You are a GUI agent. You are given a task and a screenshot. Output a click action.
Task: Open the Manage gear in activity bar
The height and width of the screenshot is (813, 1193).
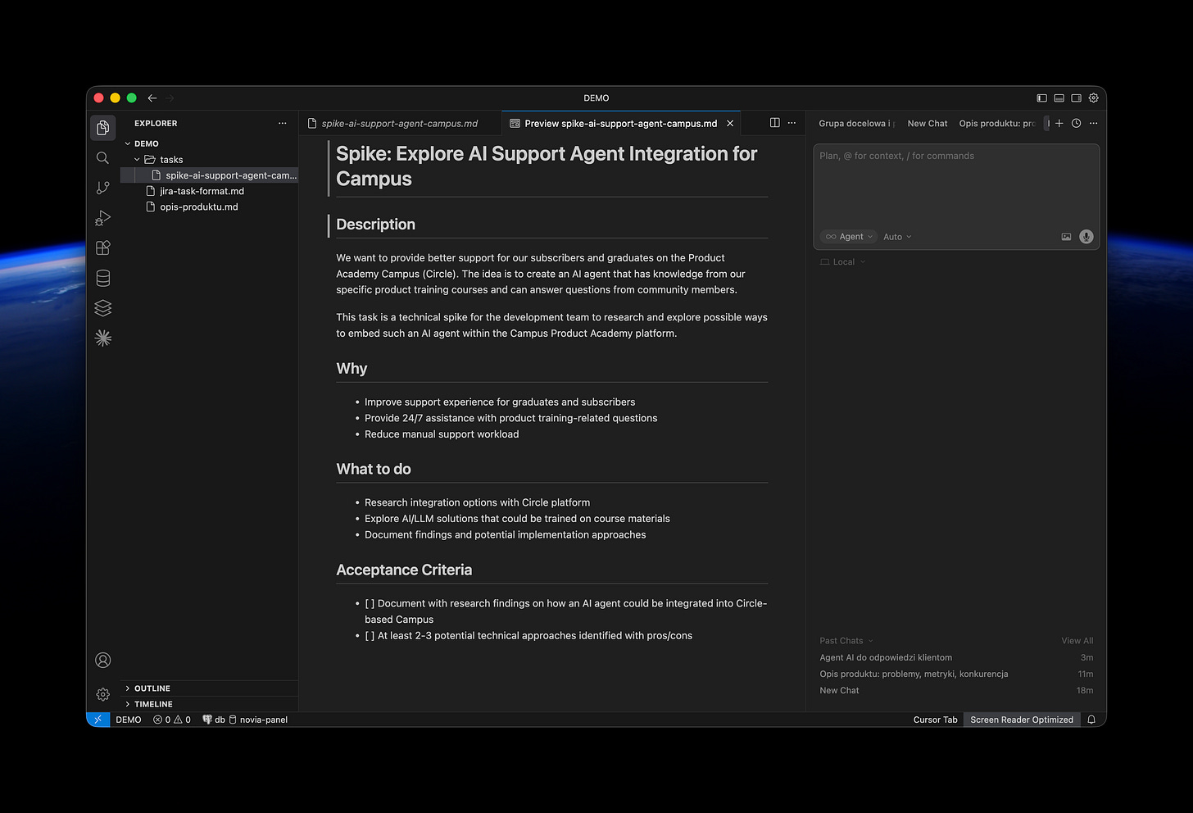pos(103,694)
